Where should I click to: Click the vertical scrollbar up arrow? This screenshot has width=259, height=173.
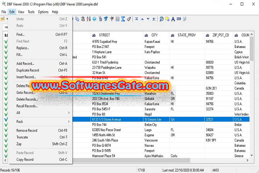(x=251, y=35)
